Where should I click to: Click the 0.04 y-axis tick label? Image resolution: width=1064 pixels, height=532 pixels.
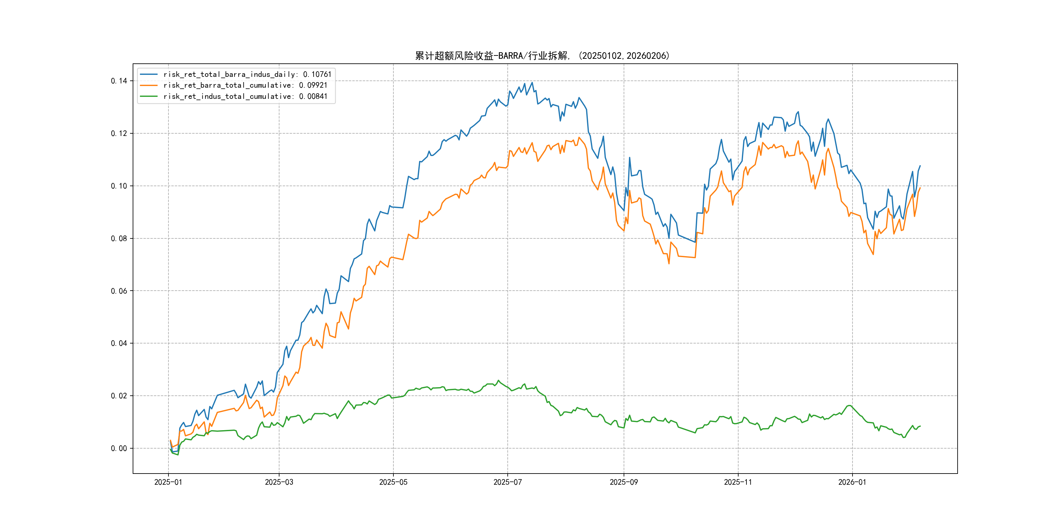119,343
